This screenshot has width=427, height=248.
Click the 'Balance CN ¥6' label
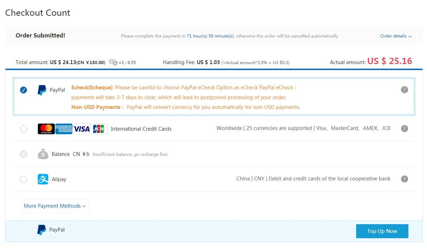coord(71,154)
